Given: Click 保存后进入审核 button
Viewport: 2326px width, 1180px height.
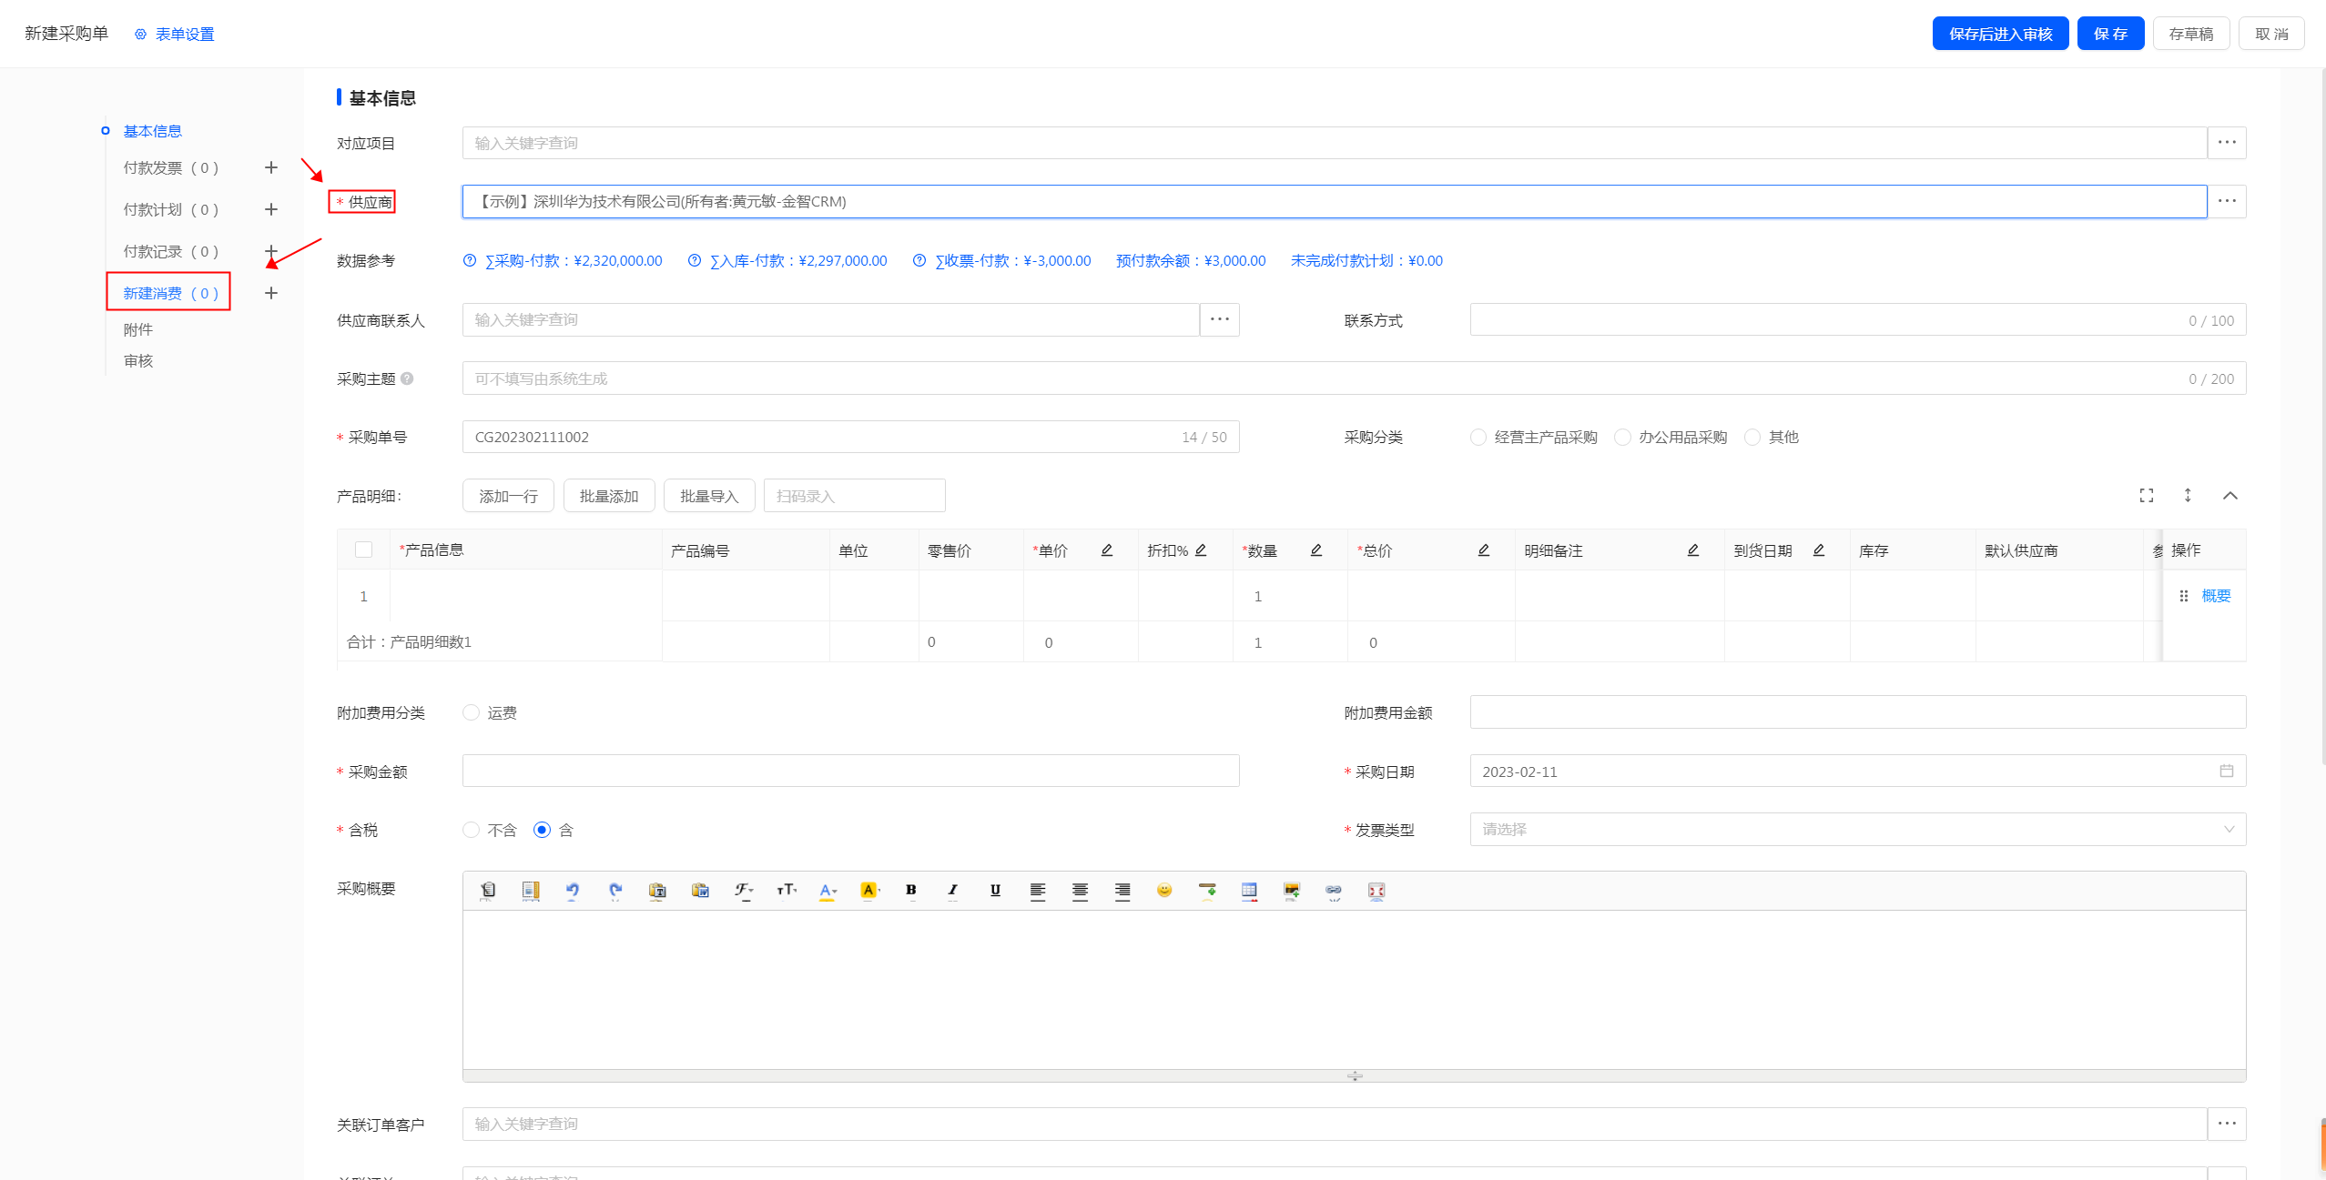Looking at the screenshot, I should 2000,34.
